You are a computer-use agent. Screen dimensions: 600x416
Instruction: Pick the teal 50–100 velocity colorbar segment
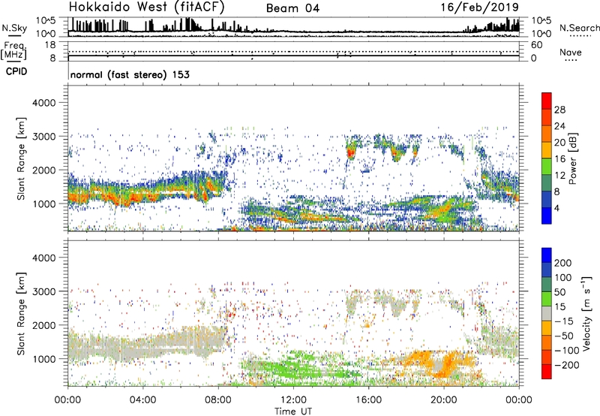(x=547, y=285)
